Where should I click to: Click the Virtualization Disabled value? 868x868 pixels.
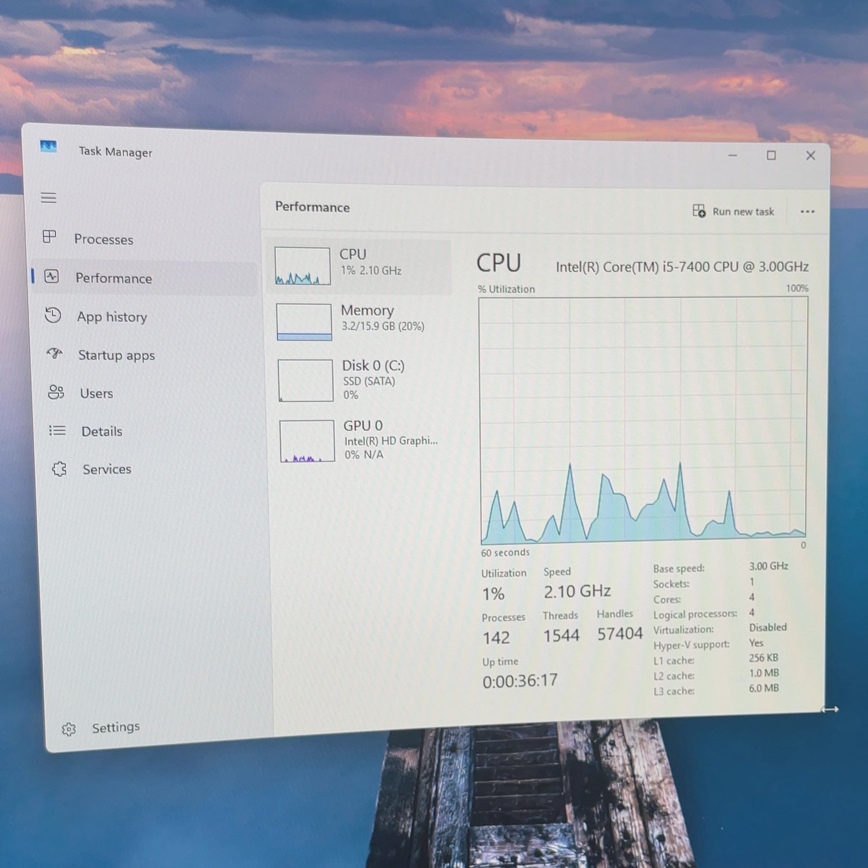[x=768, y=627]
